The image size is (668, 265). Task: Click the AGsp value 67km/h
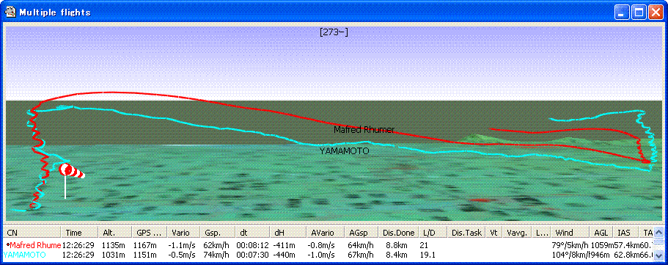361,255
